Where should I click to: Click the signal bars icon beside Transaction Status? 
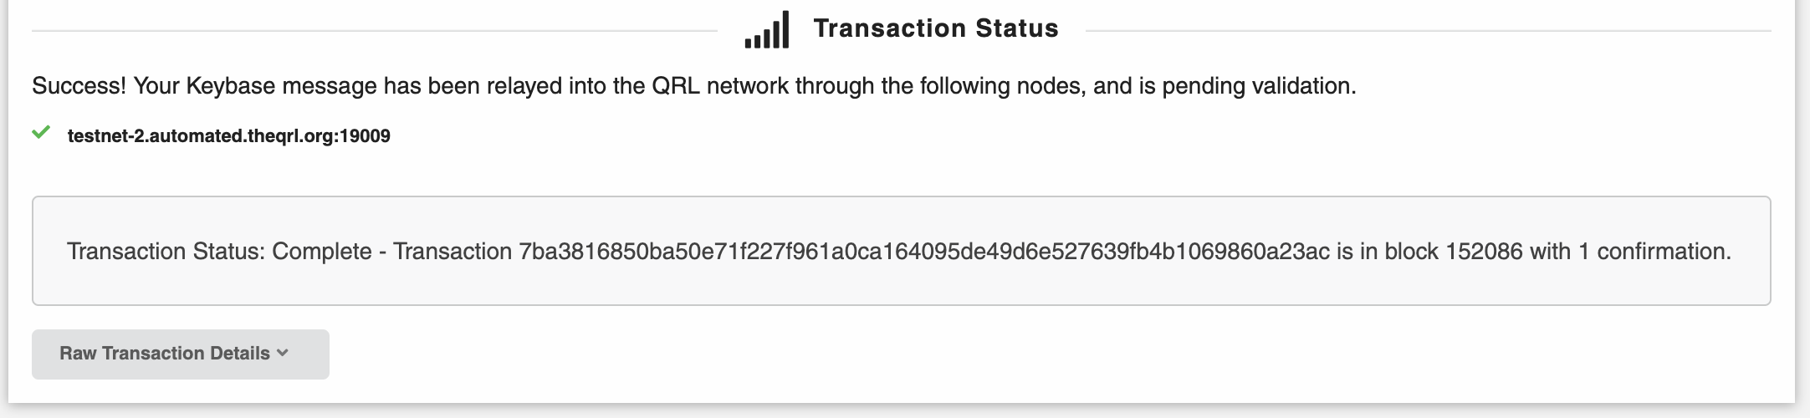coord(767,30)
